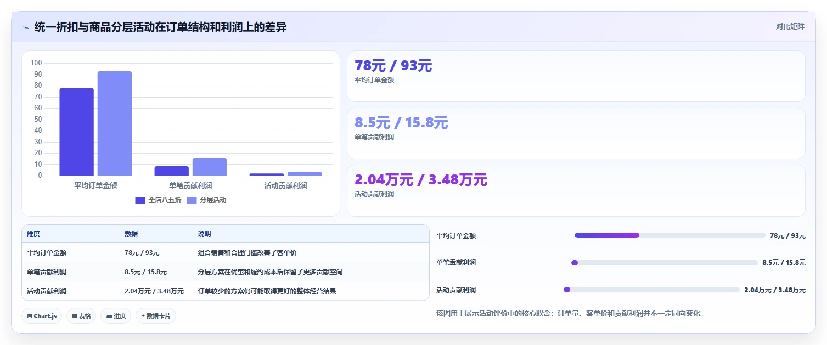
Task: Click 订单较少的方案仍可能取得更好的整体经营结果 text
Action: click(x=267, y=291)
